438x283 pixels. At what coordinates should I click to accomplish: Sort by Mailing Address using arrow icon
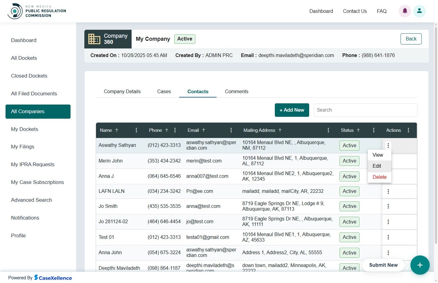click(280, 130)
